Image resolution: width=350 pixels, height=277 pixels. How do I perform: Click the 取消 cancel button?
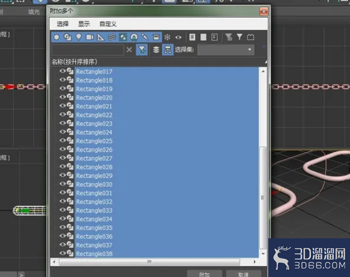tap(243, 274)
